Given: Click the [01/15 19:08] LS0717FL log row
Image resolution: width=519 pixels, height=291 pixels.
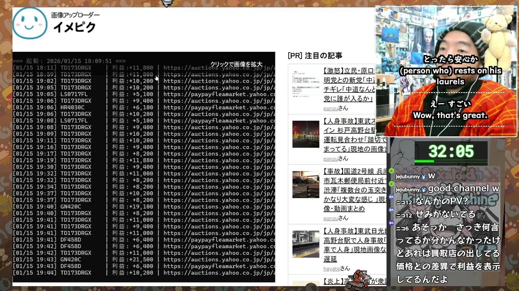Looking at the screenshot, I should tap(144, 121).
